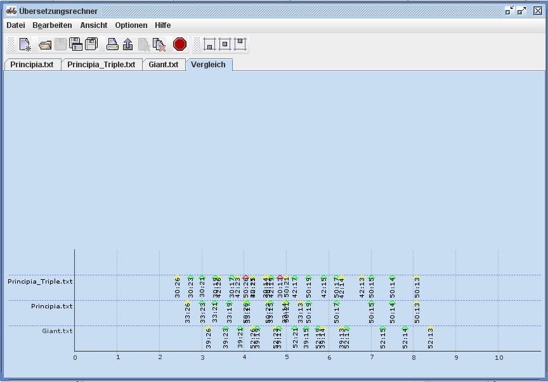Viewport: 548px width, 382px height.
Task: Click the new document icon
Action: (x=25, y=44)
